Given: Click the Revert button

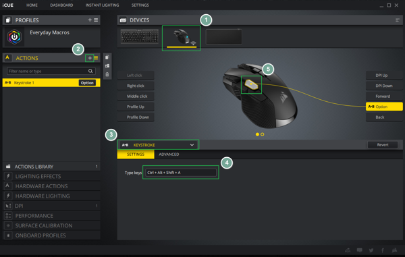Looking at the screenshot, I should (x=383, y=145).
